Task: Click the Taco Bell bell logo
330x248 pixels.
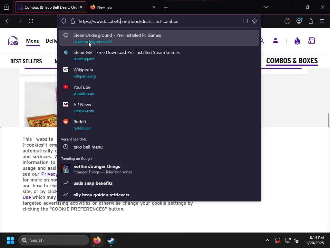Action: (x=13, y=41)
